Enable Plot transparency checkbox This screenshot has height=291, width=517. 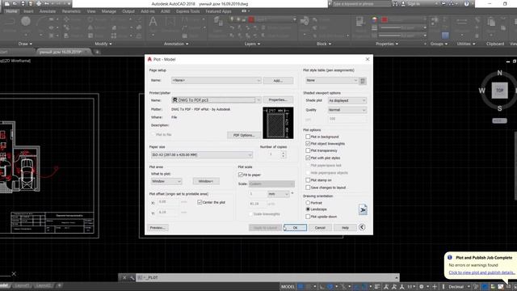point(308,150)
